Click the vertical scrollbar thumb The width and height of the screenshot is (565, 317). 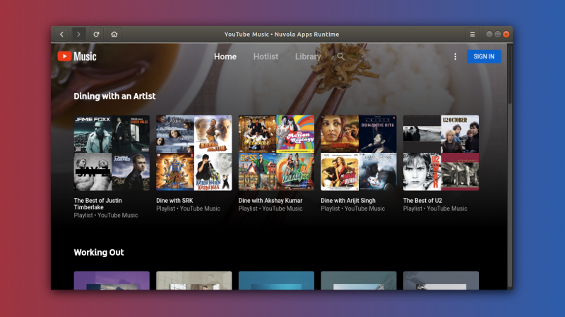pos(509,75)
